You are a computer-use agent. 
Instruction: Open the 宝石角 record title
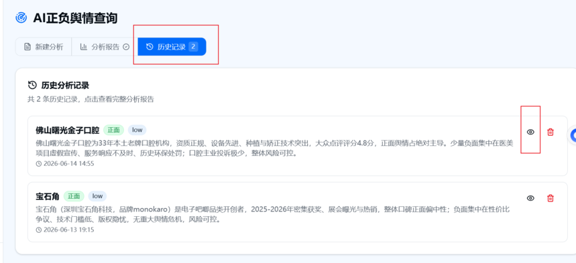pos(48,196)
